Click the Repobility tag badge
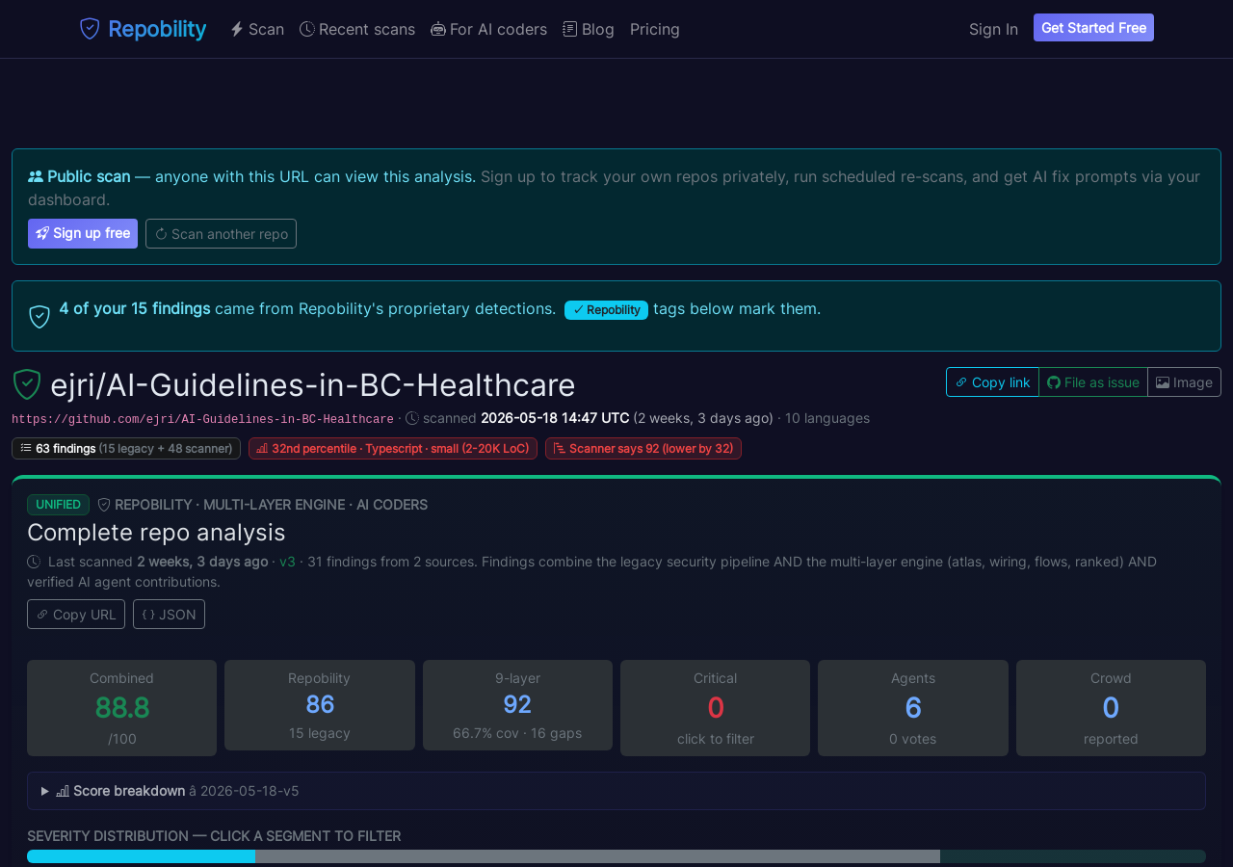Screen dimensions: 1233x867 coord(606,309)
